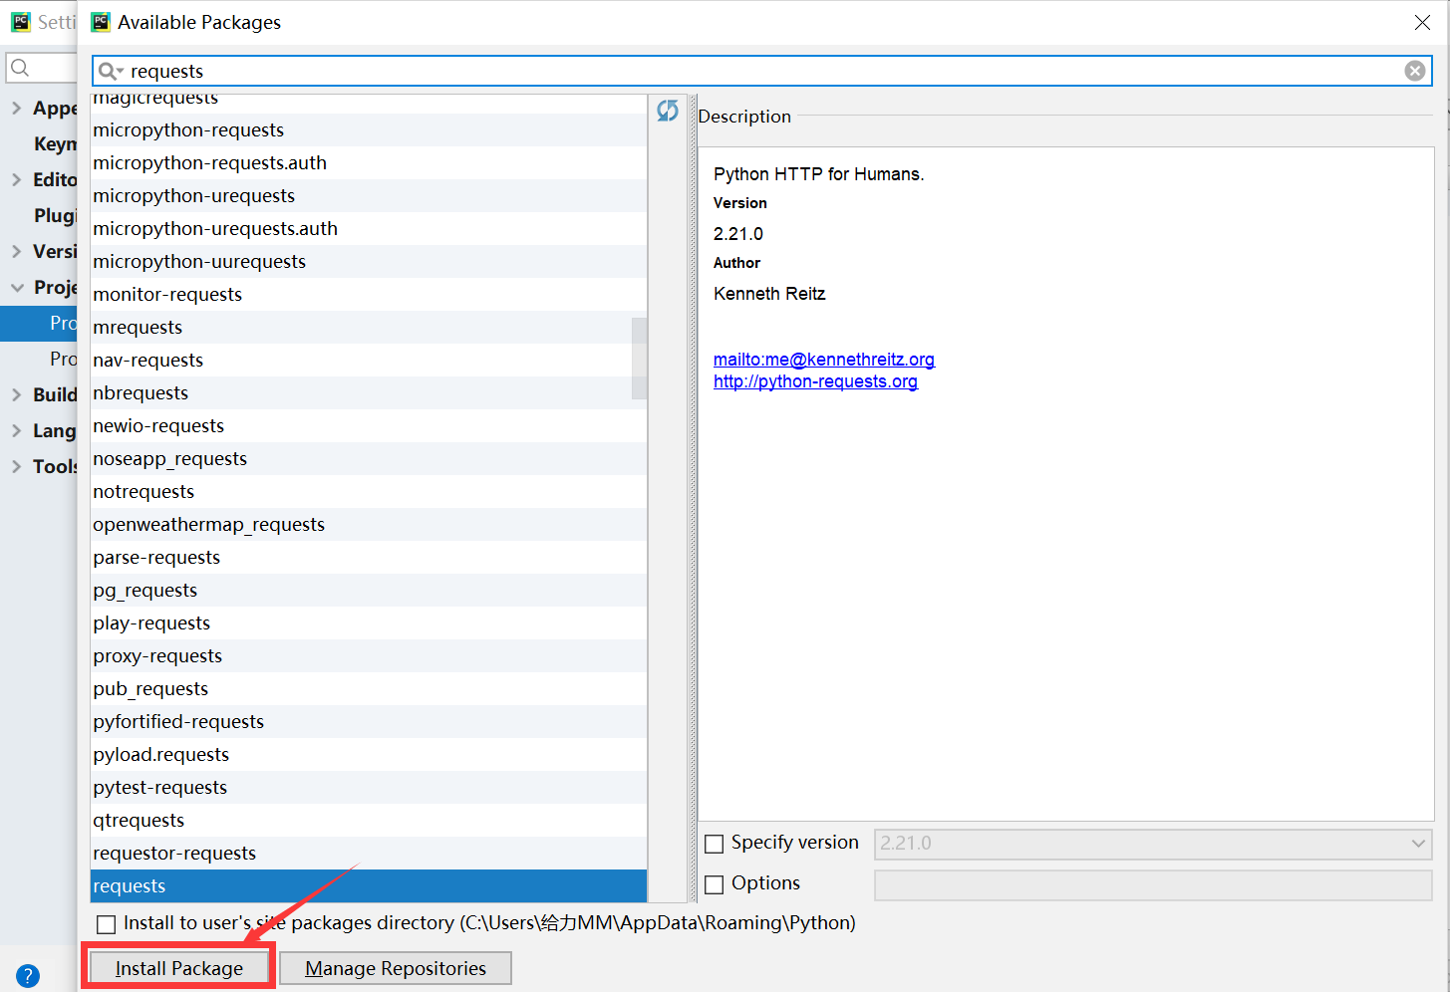Click the Settings window search magnifier icon
This screenshot has height=992, width=1450.
[20, 68]
